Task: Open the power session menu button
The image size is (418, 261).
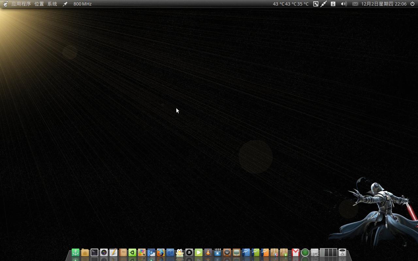Action: point(412,4)
